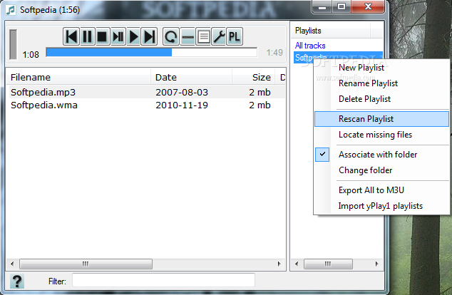
Task: Click playlists panel scrollbar right arrow
Action: pos(376,264)
